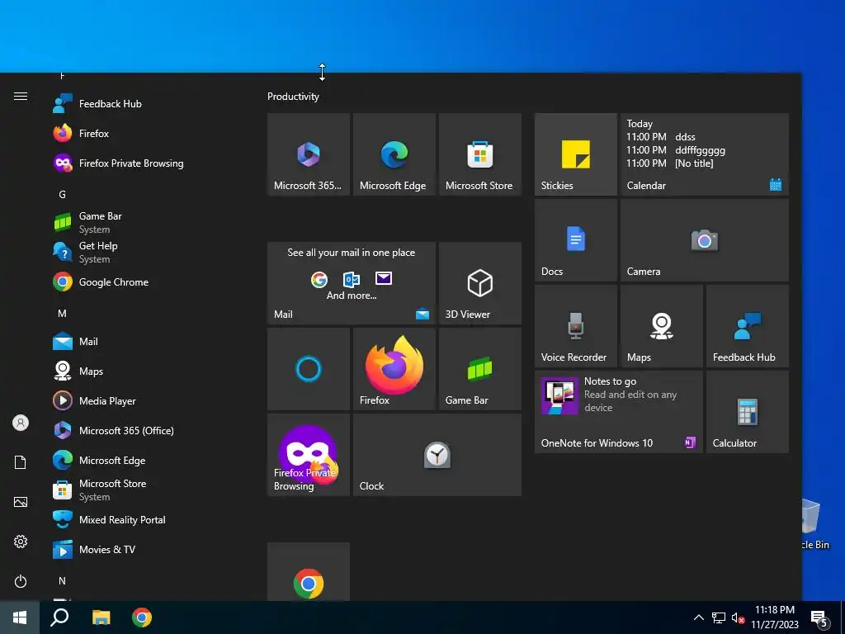Open taskbar Search
The image size is (845, 634).
coord(59,617)
